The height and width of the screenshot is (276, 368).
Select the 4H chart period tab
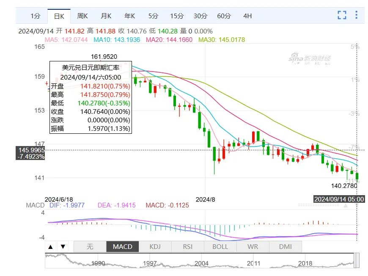[247, 16]
